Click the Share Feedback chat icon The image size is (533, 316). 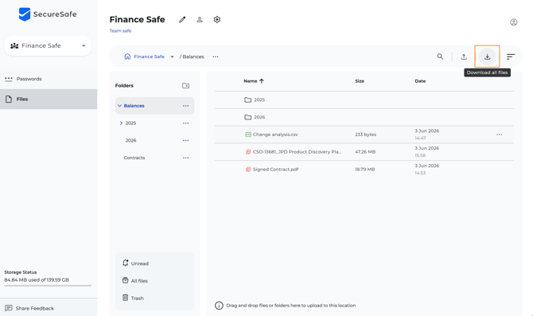(9, 308)
